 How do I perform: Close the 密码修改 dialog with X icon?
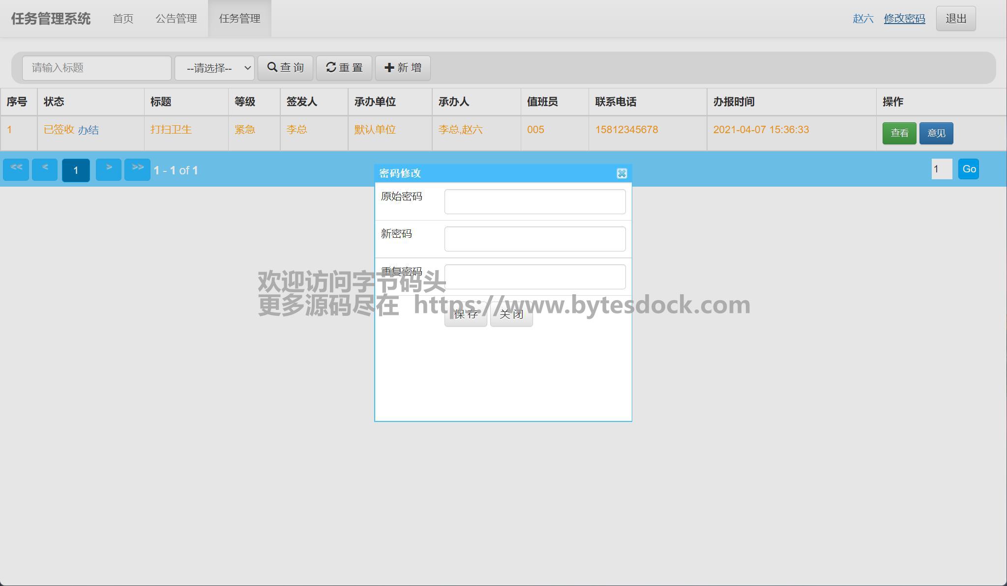click(622, 173)
